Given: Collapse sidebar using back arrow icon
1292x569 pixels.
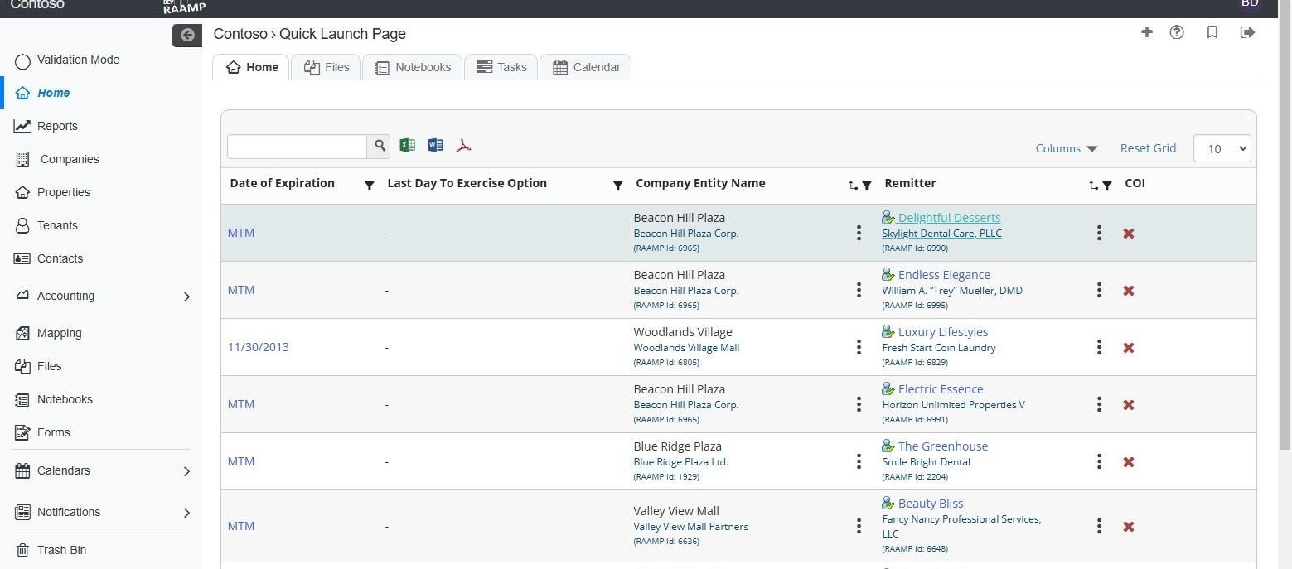Looking at the screenshot, I should click(x=187, y=35).
